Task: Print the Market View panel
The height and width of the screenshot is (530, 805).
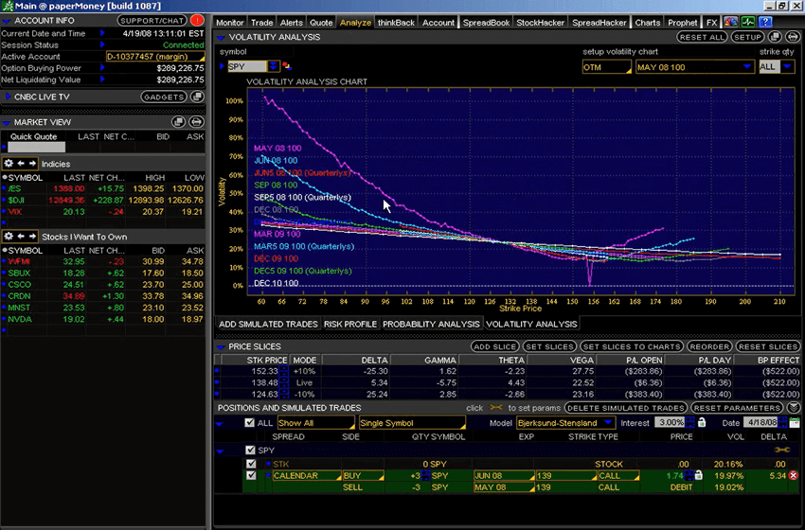Action: pyautogui.click(x=196, y=121)
